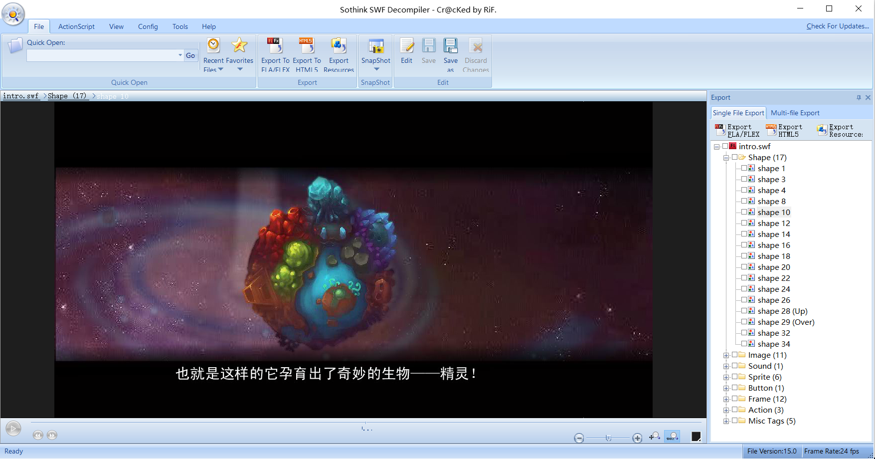Open the Favorites star menu

pos(240,54)
